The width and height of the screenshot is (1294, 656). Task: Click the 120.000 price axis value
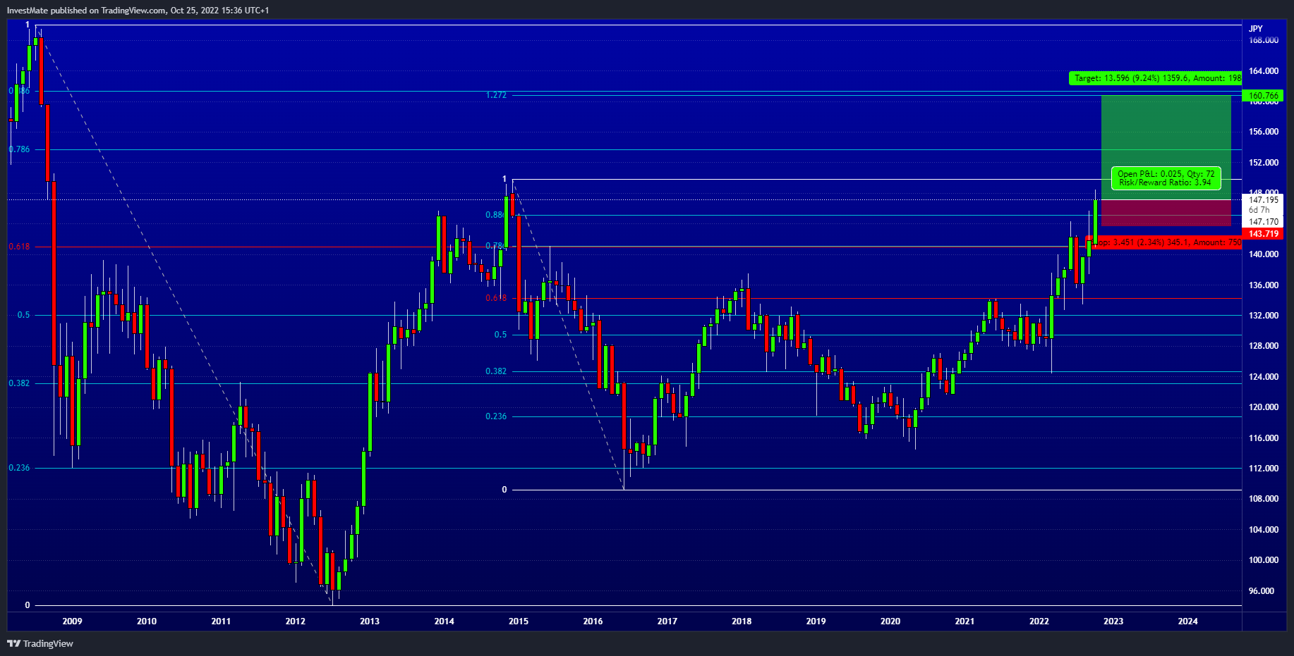(1264, 407)
